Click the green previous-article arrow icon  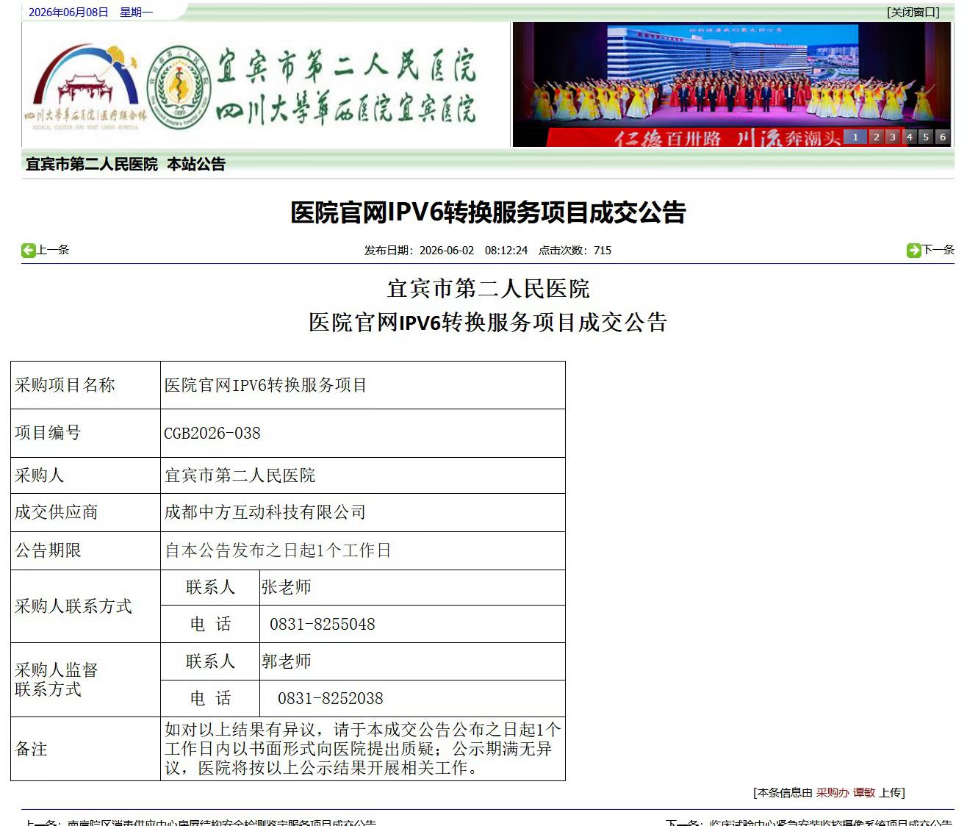click(x=29, y=251)
